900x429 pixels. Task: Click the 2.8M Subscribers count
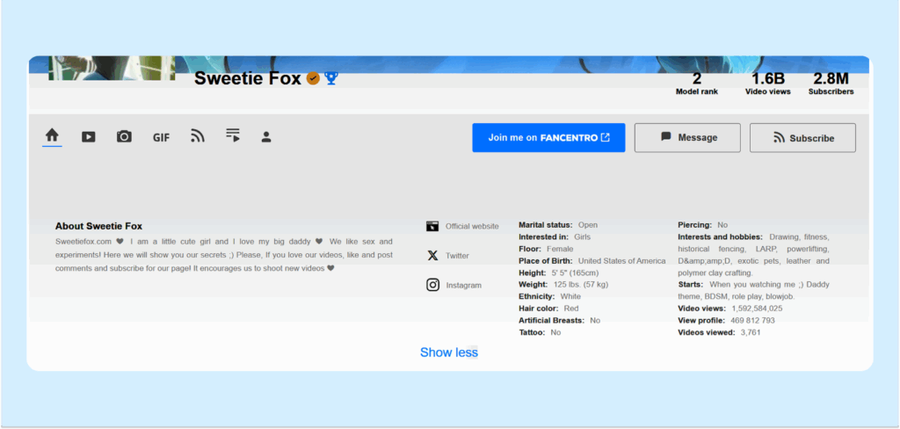[830, 84]
